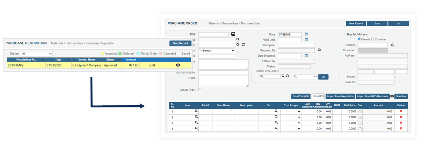Open the calendar picker for the Date field
This screenshot has width=430, height=155.
click(x=306, y=34)
